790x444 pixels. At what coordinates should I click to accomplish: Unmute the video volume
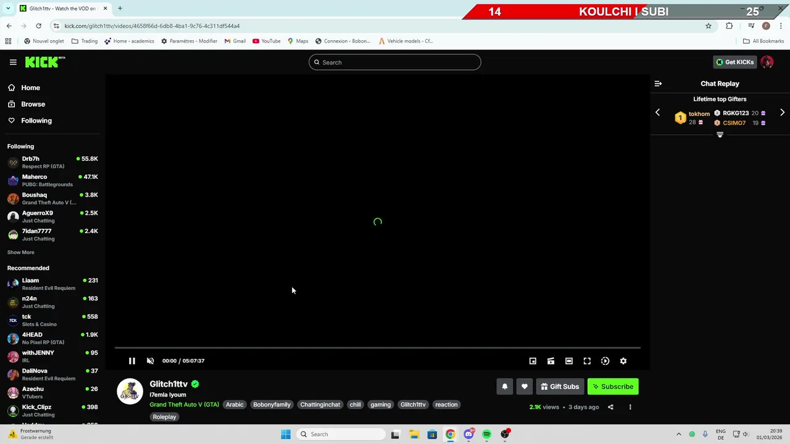150,361
